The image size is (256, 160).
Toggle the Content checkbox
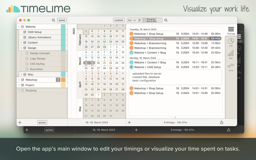[x=25, y=43]
